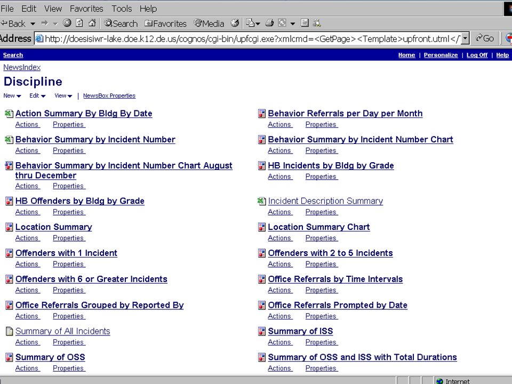The height and width of the screenshot is (384, 512).
Task: Open the Mail toolbar dropdown arrow
Action: (x=258, y=23)
